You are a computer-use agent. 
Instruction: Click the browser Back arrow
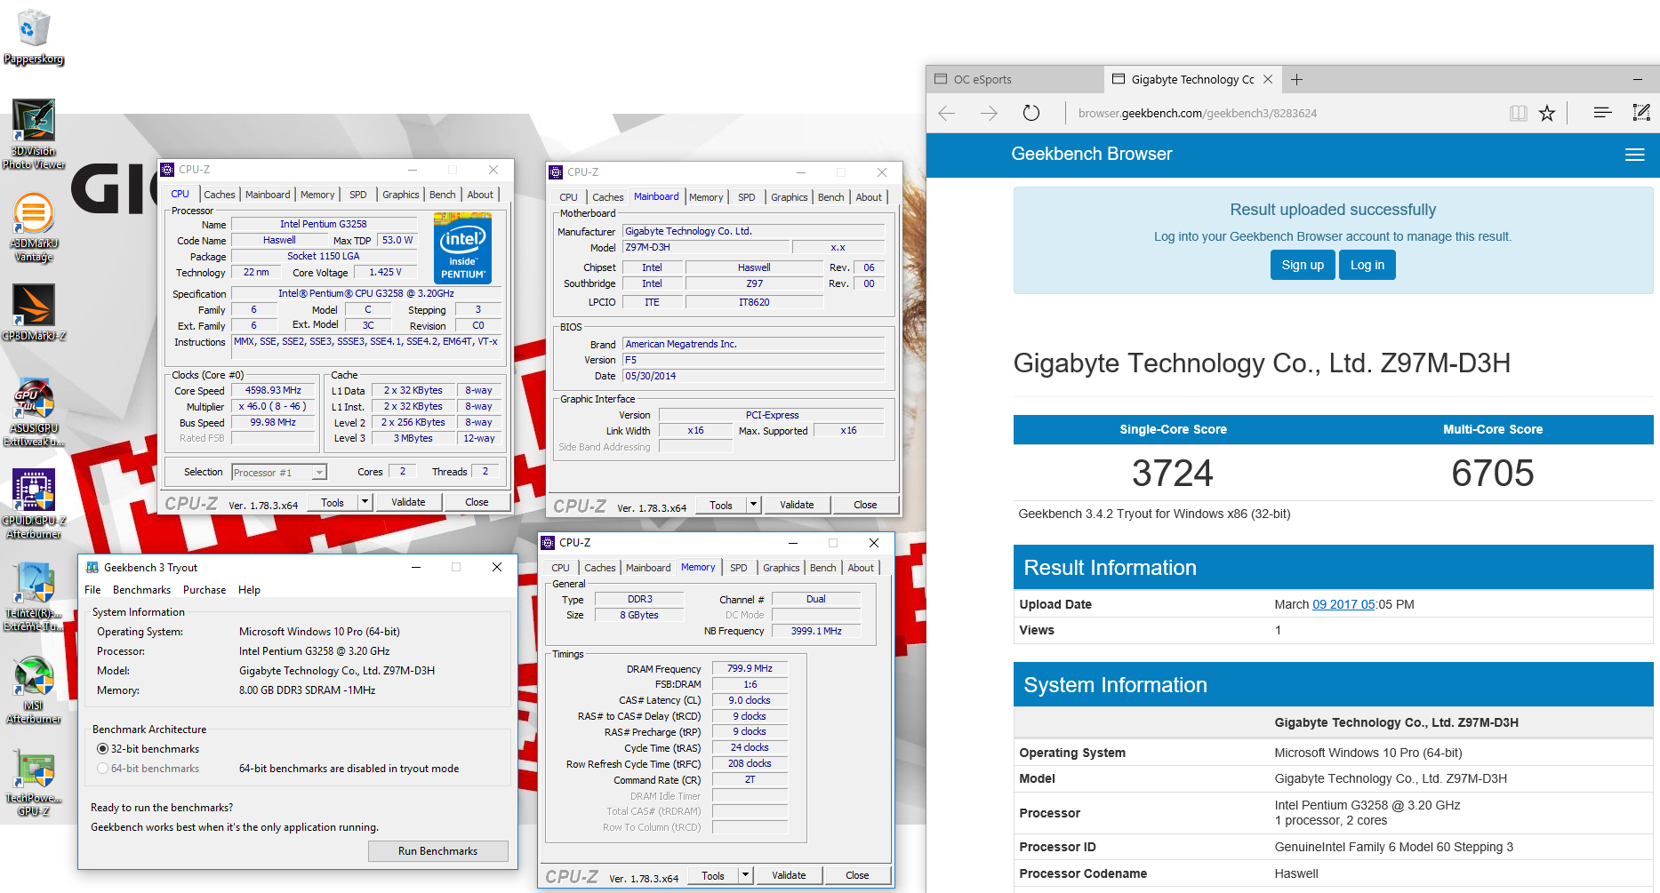click(947, 113)
